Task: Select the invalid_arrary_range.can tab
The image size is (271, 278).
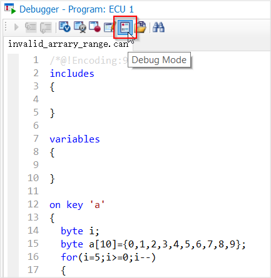Action: pyautogui.click(x=68, y=44)
